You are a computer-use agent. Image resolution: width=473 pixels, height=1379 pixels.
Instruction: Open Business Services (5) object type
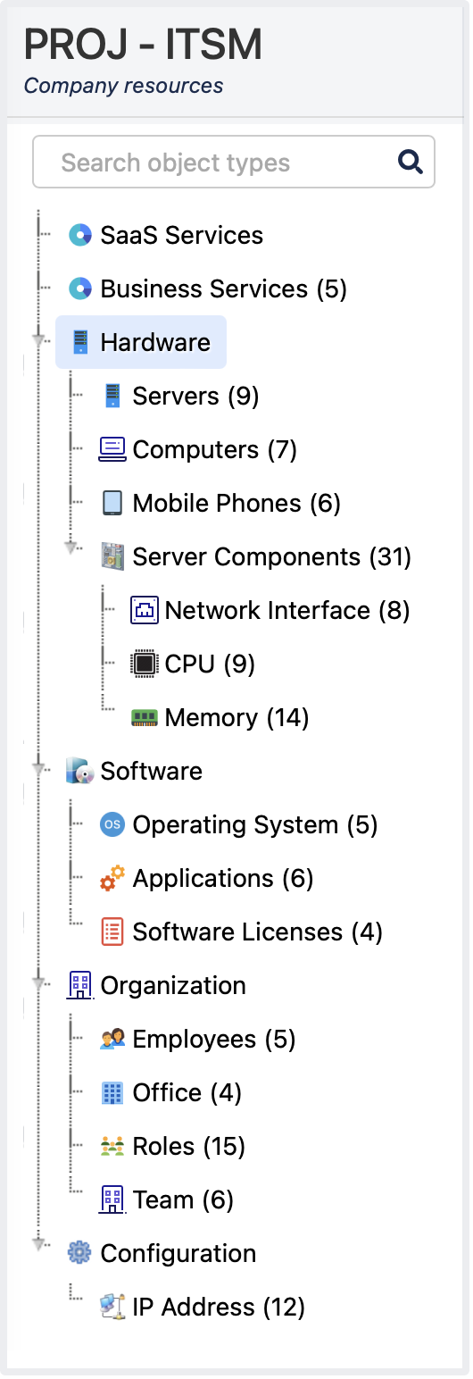click(224, 288)
